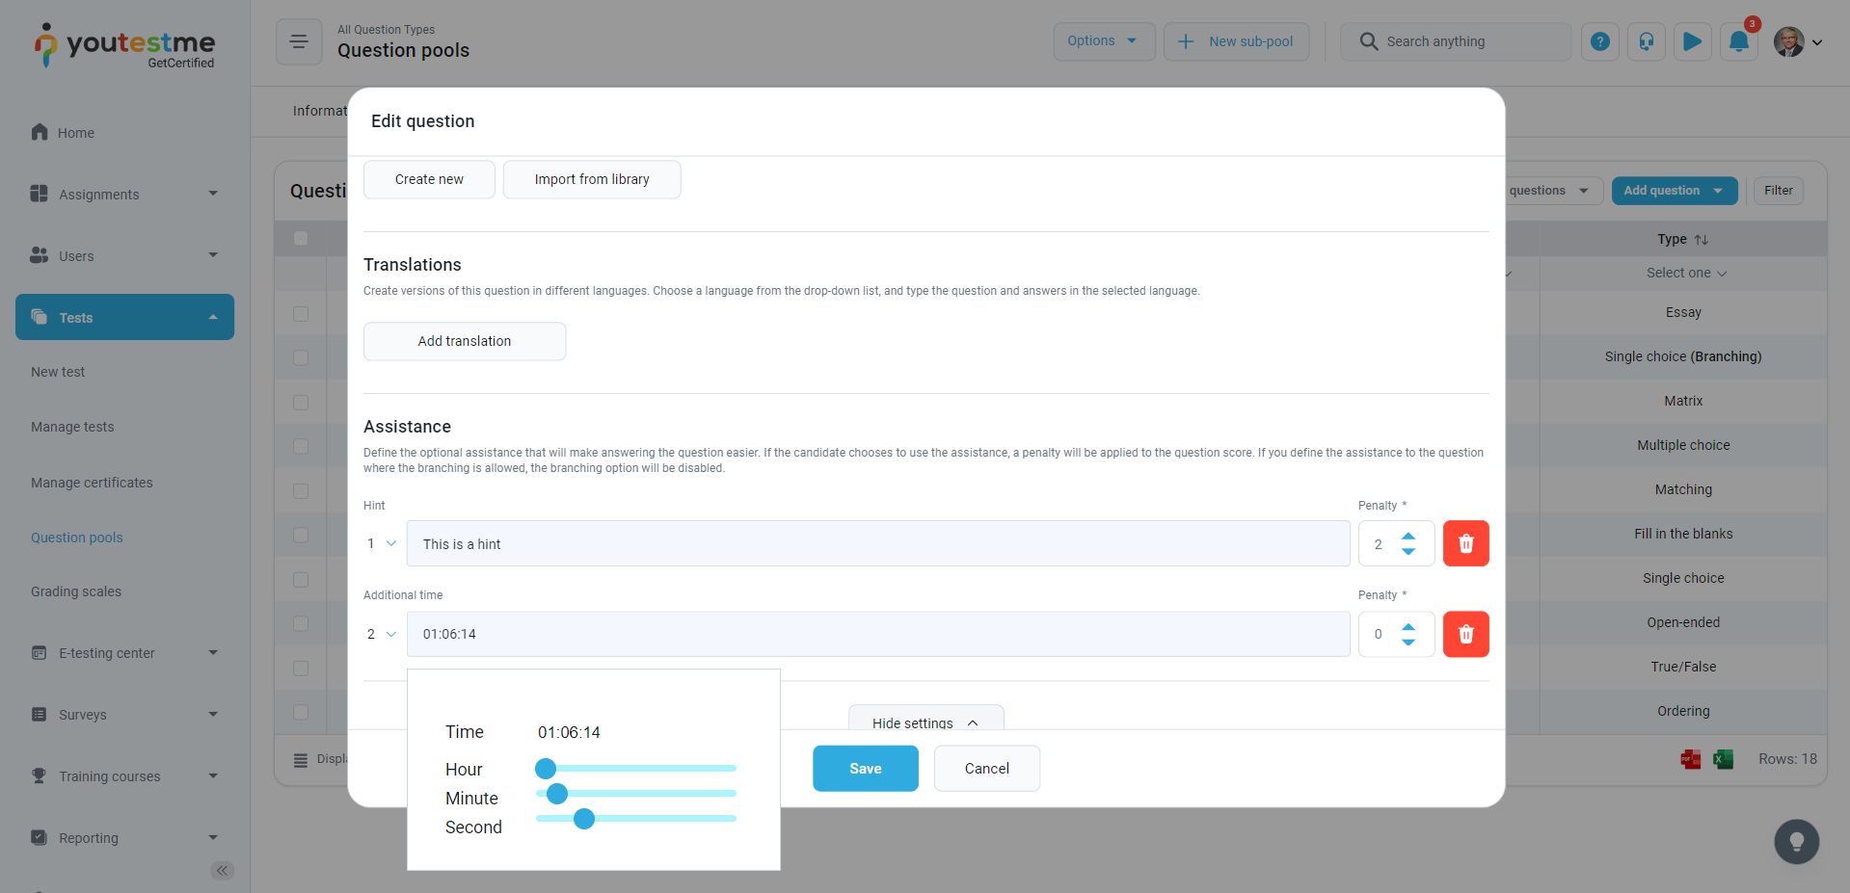
Task: Delete the hint assistance row
Action: click(x=1465, y=543)
